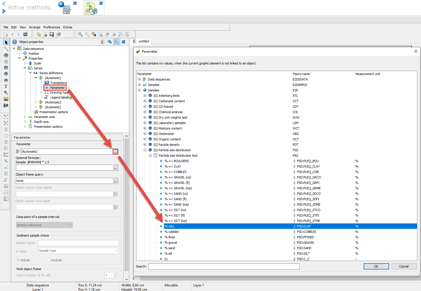
Task: Open the Extras menu
Action: tap(68, 27)
